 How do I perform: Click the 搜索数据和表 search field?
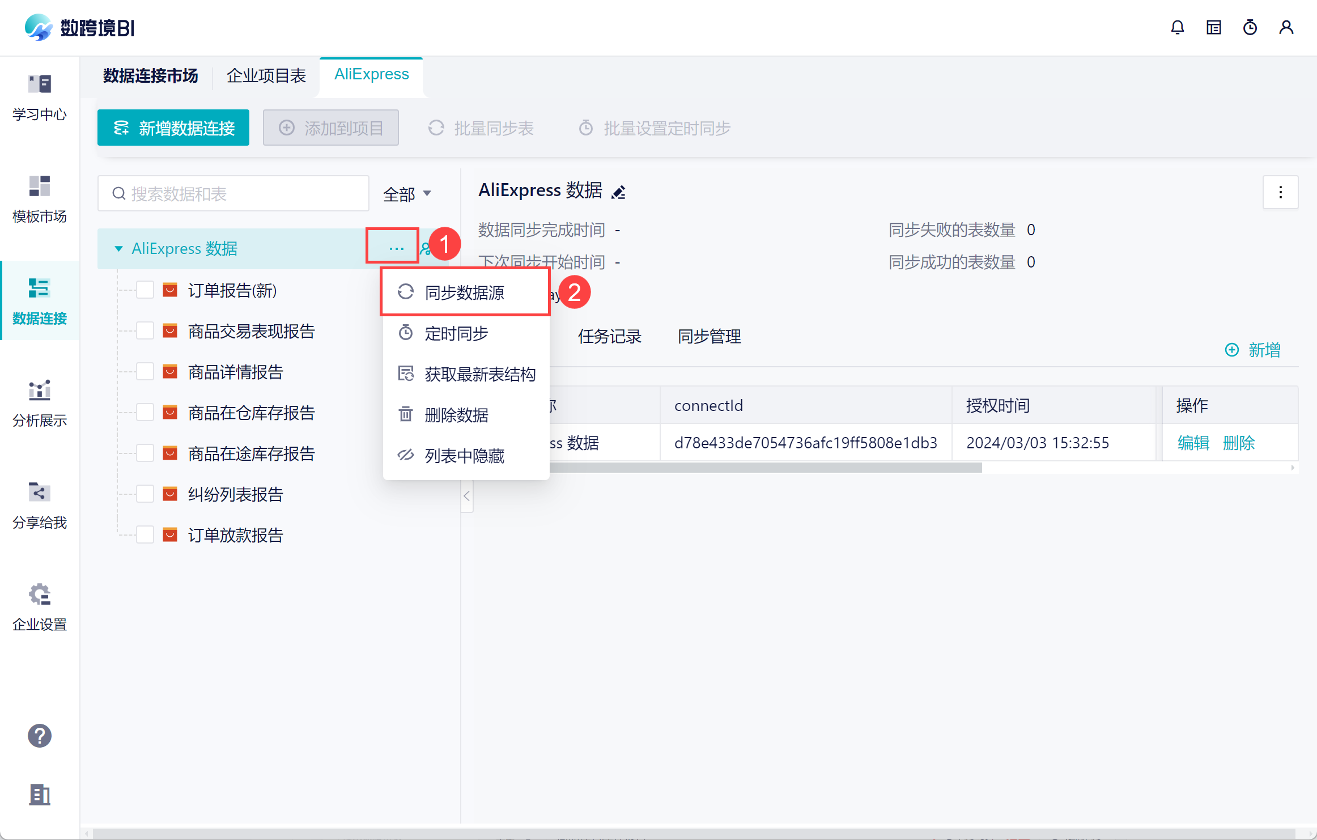coord(233,194)
